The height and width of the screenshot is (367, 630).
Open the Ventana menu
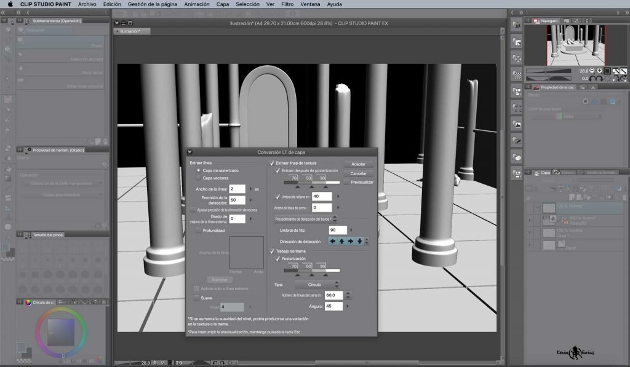(310, 4)
